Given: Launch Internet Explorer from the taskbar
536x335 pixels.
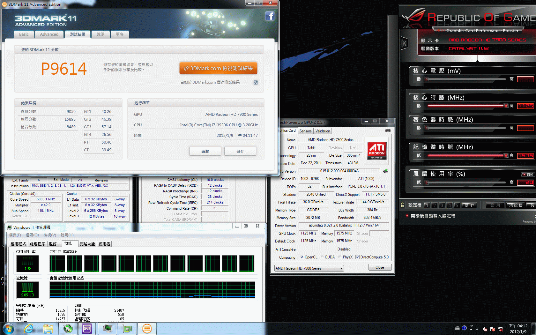Looking at the screenshot, I should tap(29, 329).
